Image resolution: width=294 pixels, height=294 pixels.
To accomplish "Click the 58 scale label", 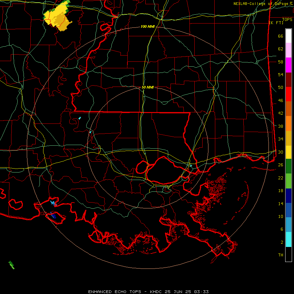I will click(x=281, y=62).
